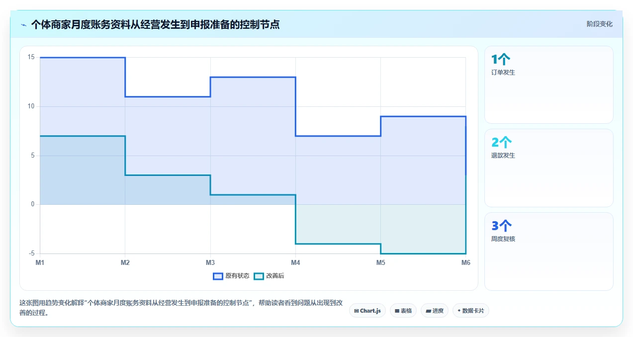Image resolution: width=633 pixels, height=337 pixels.
Task: Click the description paragraph below the chart
Action: tap(181, 308)
